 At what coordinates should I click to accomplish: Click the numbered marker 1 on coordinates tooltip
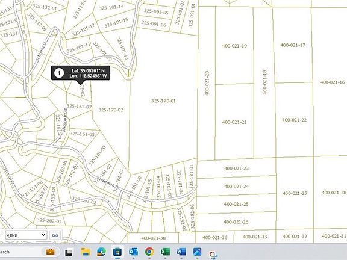click(x=59, y=73)
